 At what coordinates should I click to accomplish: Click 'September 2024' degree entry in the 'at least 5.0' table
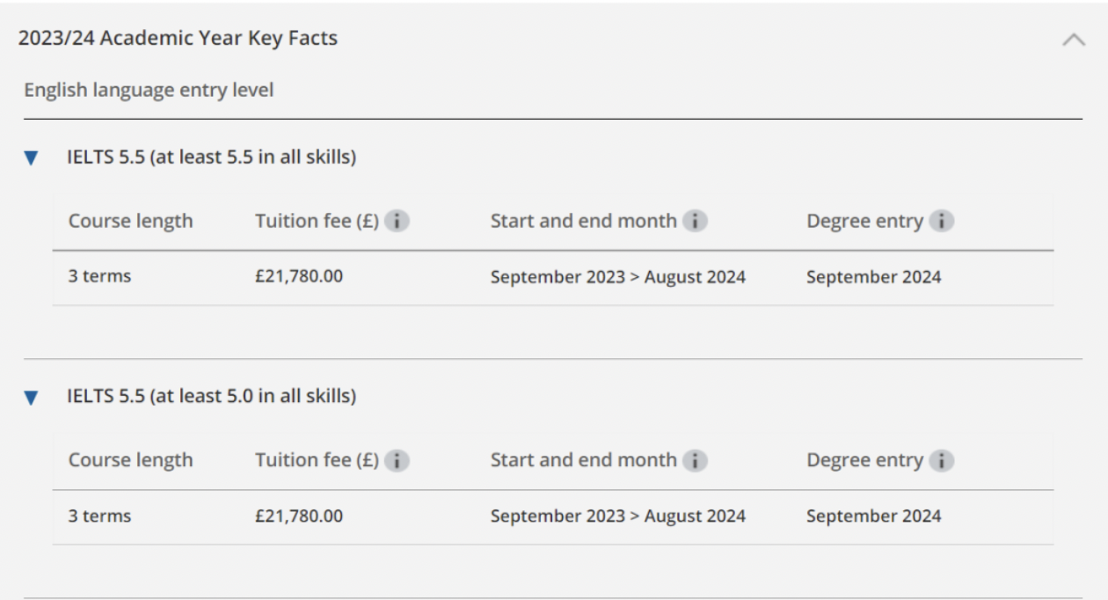(873, 516)
